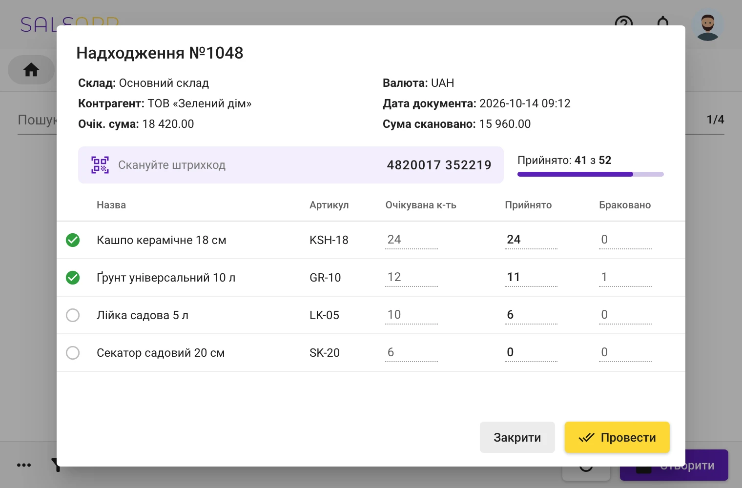Click the Очікувана к-ть column header
Screen dimensions: 742x488
[421, 205]
